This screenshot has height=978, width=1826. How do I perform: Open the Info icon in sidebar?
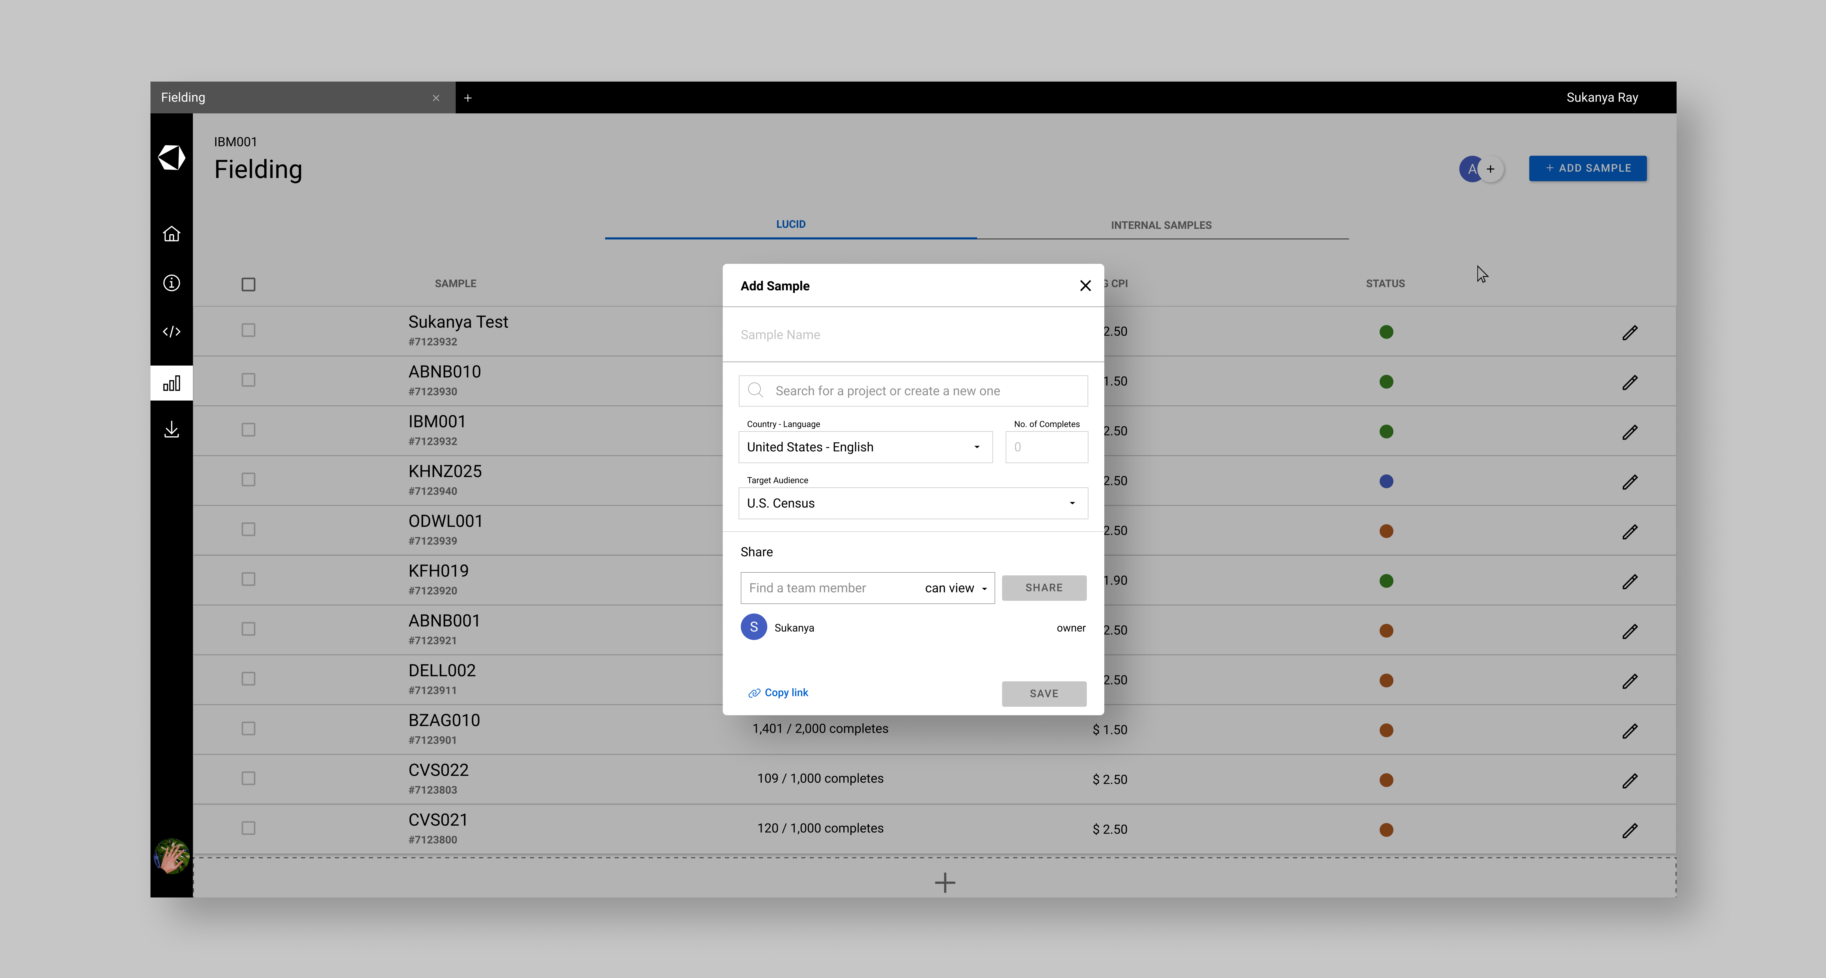(171, 283)
